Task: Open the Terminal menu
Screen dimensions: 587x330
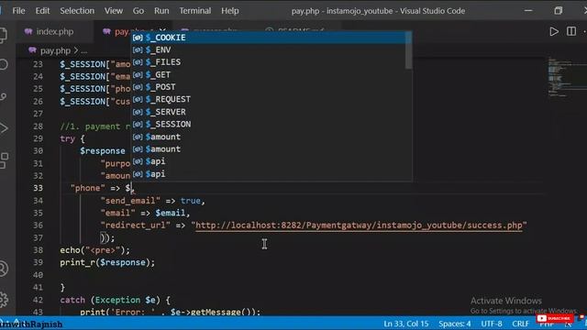Action: pyautogui.click(x=194, y=11)
